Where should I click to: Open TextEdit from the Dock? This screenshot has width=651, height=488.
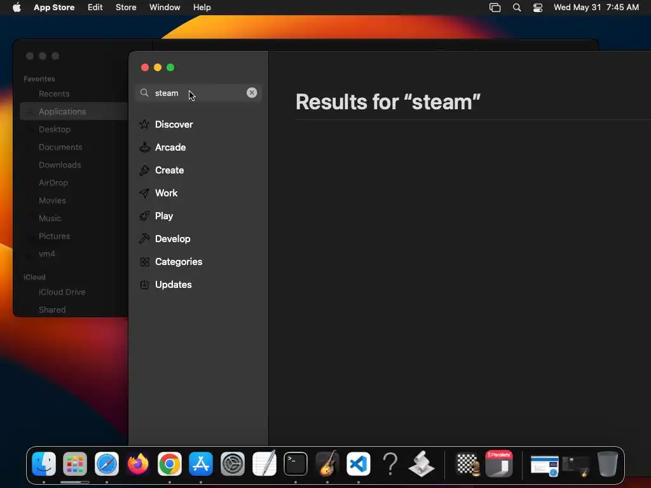tap(264, 464)
